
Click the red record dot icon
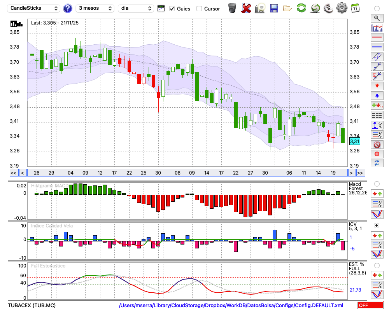(x=377, y=154)
